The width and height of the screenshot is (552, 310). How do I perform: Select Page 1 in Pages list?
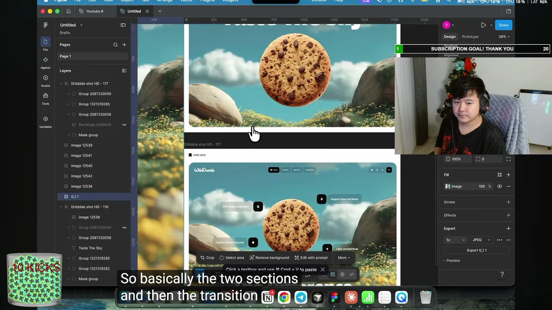click(93, 56)
